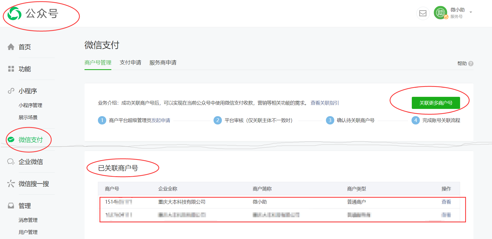Click the 公众号 logo icon
The height and width of the screenshot is (239, 492).
(14, 14)
